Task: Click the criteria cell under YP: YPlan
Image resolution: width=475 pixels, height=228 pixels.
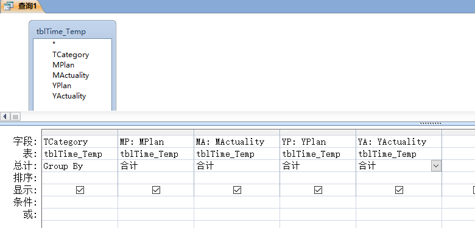Action: coord(318,202)
